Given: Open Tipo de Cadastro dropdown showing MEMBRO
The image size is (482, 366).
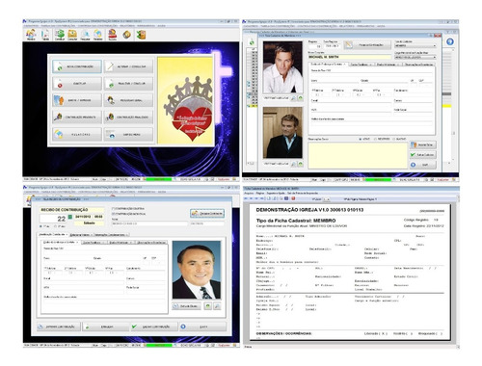Looking at the screenshot, I should coord(415,46).
